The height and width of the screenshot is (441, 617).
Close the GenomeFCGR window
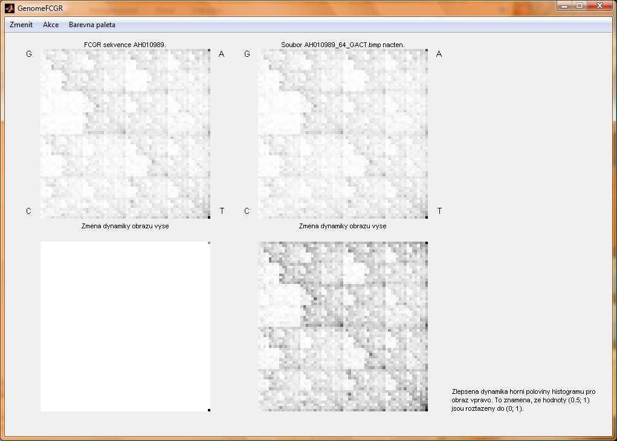point(599,5)
